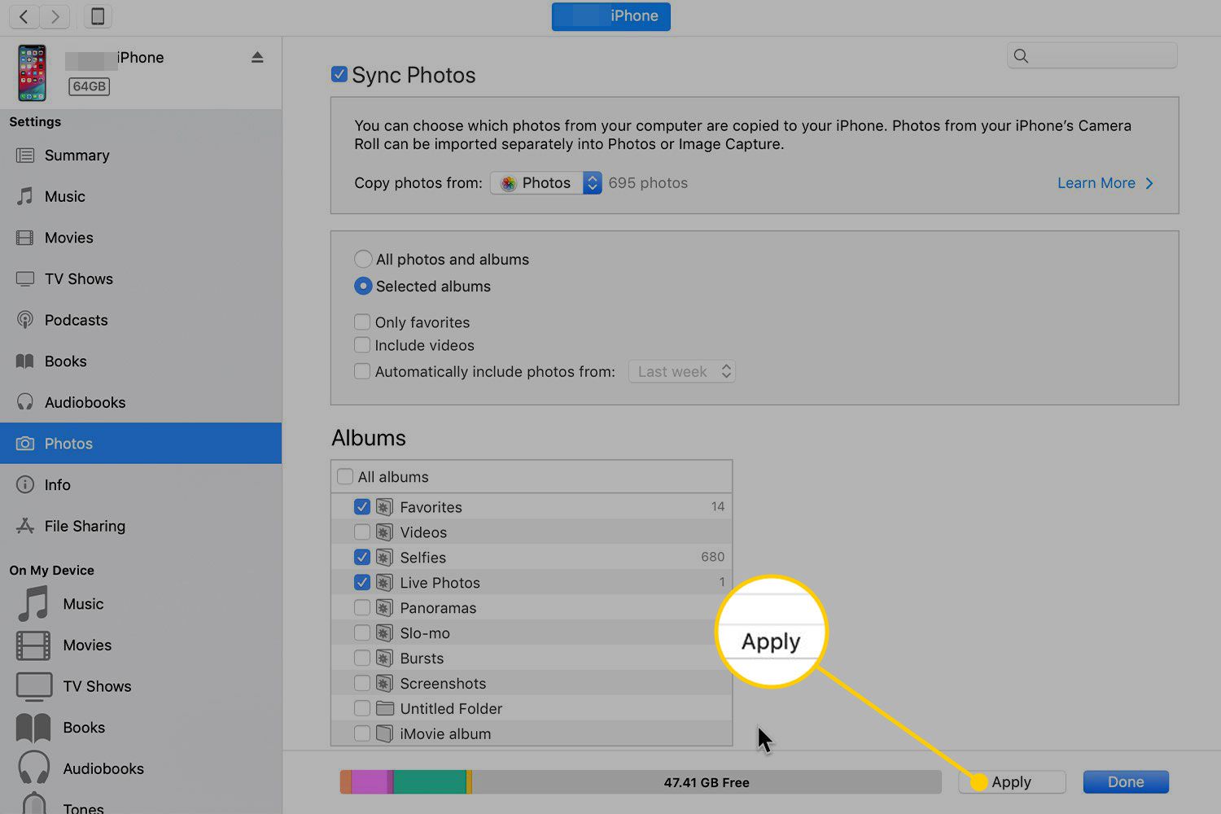Click the iPhone button at top center
1221x814 pixels.
611,16
